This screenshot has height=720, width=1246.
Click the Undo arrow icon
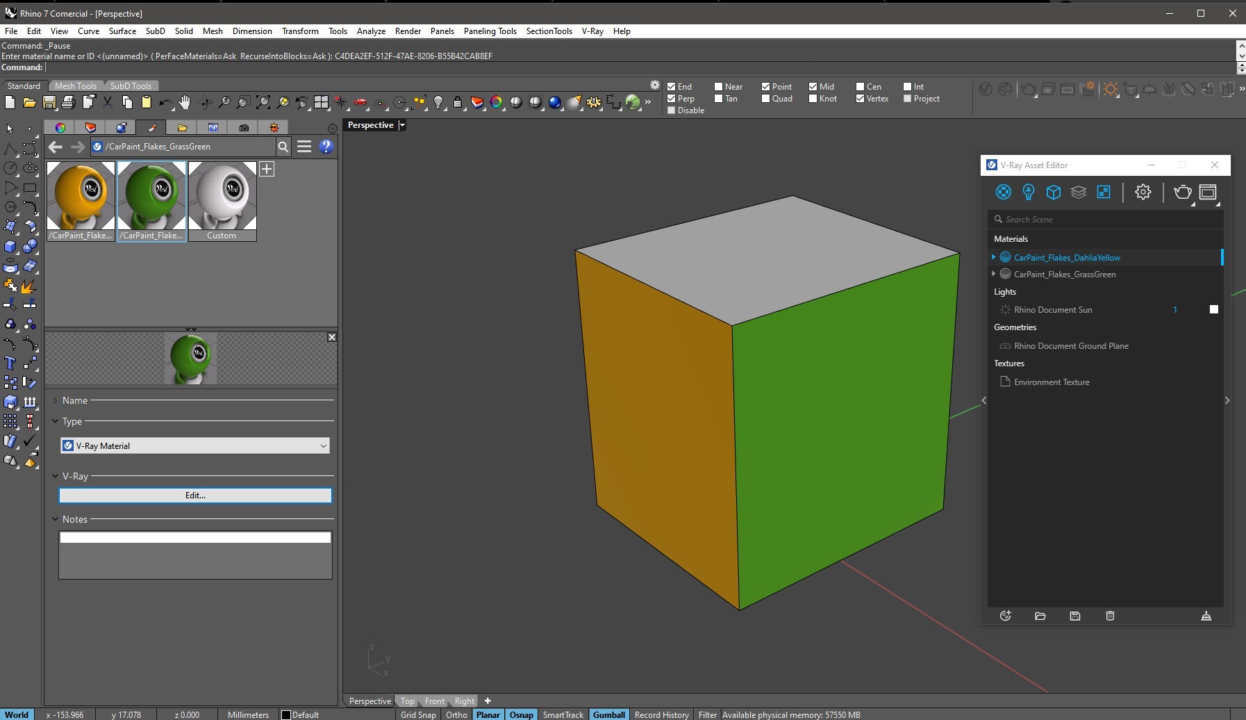click(x=165, y=102)
